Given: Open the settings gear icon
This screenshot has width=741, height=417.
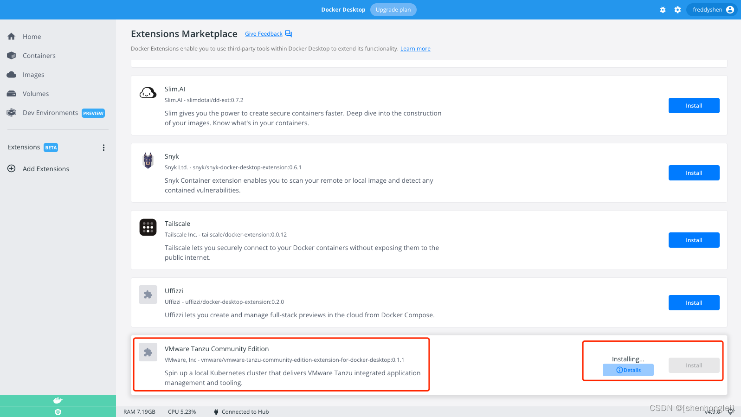Looking at the screenshot, I should 677,10.
